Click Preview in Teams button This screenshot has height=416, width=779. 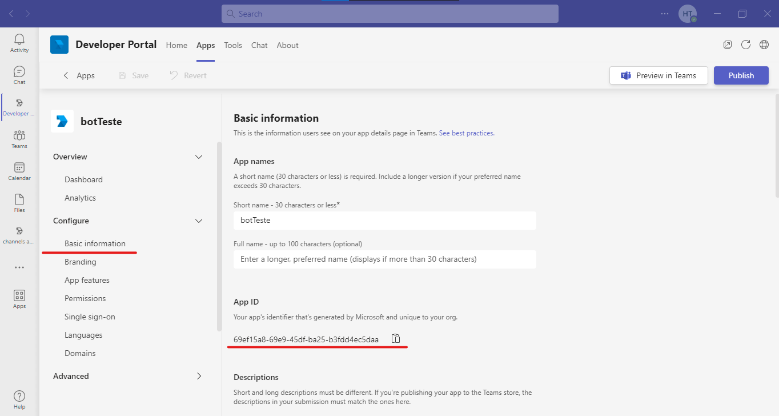(658, 75)
